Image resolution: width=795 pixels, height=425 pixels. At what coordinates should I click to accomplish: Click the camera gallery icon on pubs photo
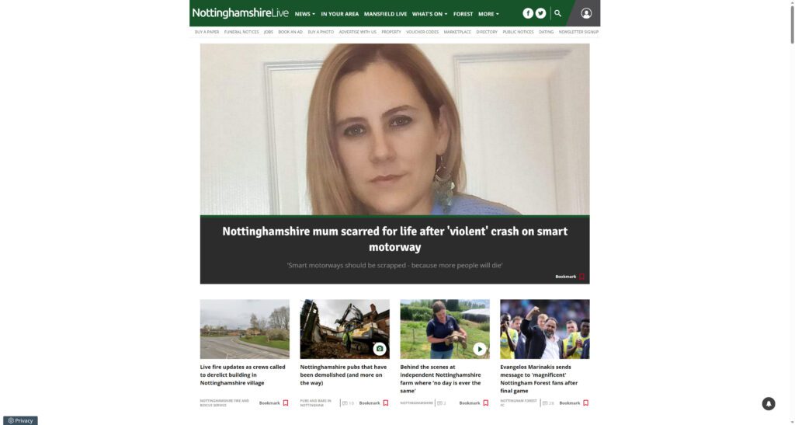[x=380, y=349]
